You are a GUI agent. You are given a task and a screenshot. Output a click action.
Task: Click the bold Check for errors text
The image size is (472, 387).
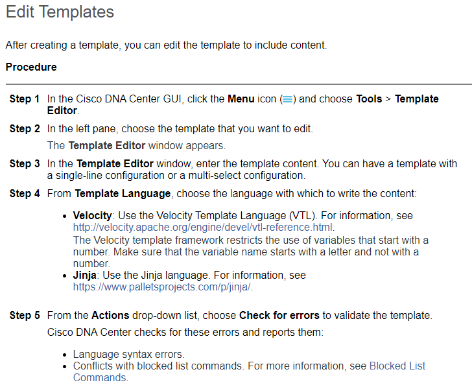pos(279,315)
